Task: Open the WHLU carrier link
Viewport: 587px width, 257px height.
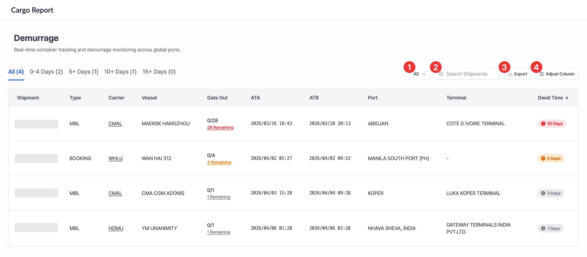Action: point(116,159)
